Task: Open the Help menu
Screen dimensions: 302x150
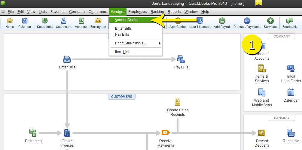Action: 205,12
